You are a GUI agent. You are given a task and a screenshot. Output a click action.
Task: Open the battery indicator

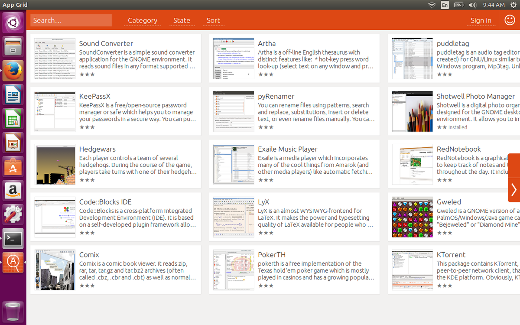coord(459,5)
